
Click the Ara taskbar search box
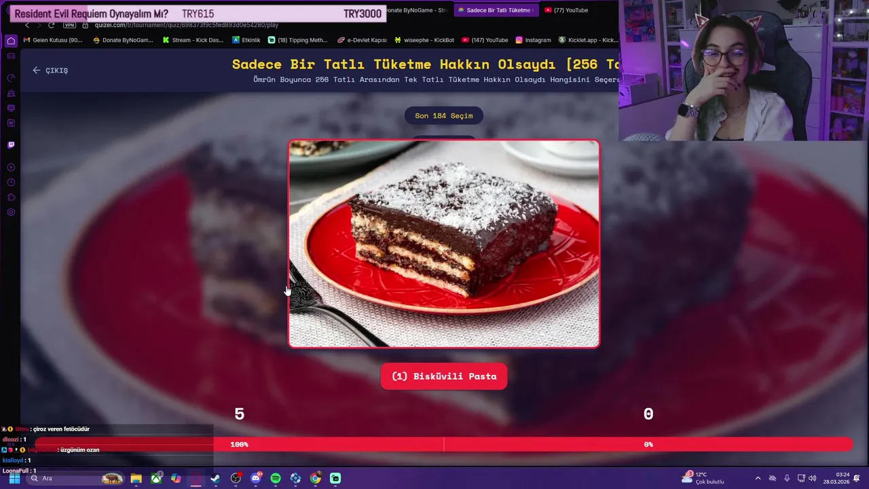(76, 478)
